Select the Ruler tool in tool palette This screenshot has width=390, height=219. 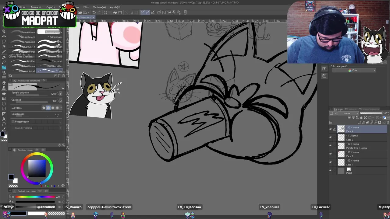tap(4, 114)
